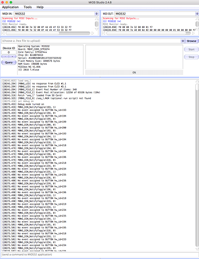Click MIDI OUT monitor horizontal scrollbar
Screen dimensions: 199x259
[149, 33]
